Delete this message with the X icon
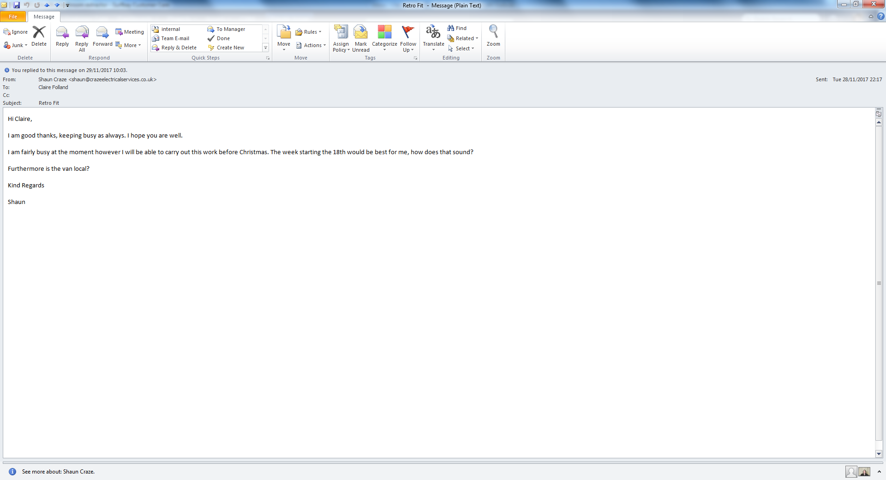This screenshot has width=886, height=480. (x=39, y=36)
